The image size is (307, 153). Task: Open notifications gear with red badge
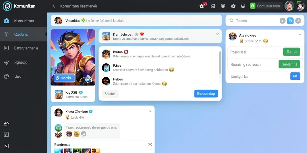pos(202,6)
